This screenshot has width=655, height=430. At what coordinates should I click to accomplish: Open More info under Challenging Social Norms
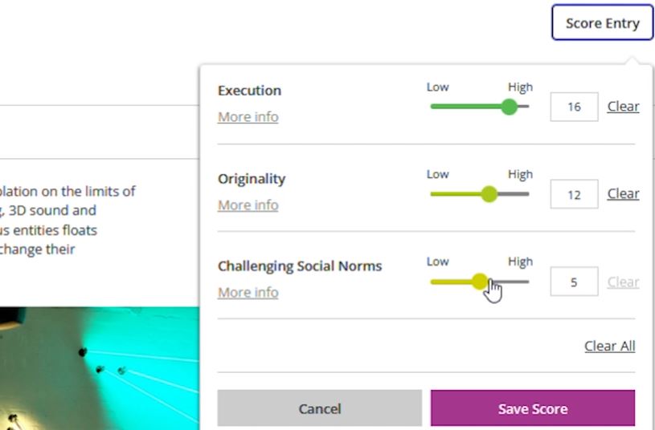(x=248, y=293)
